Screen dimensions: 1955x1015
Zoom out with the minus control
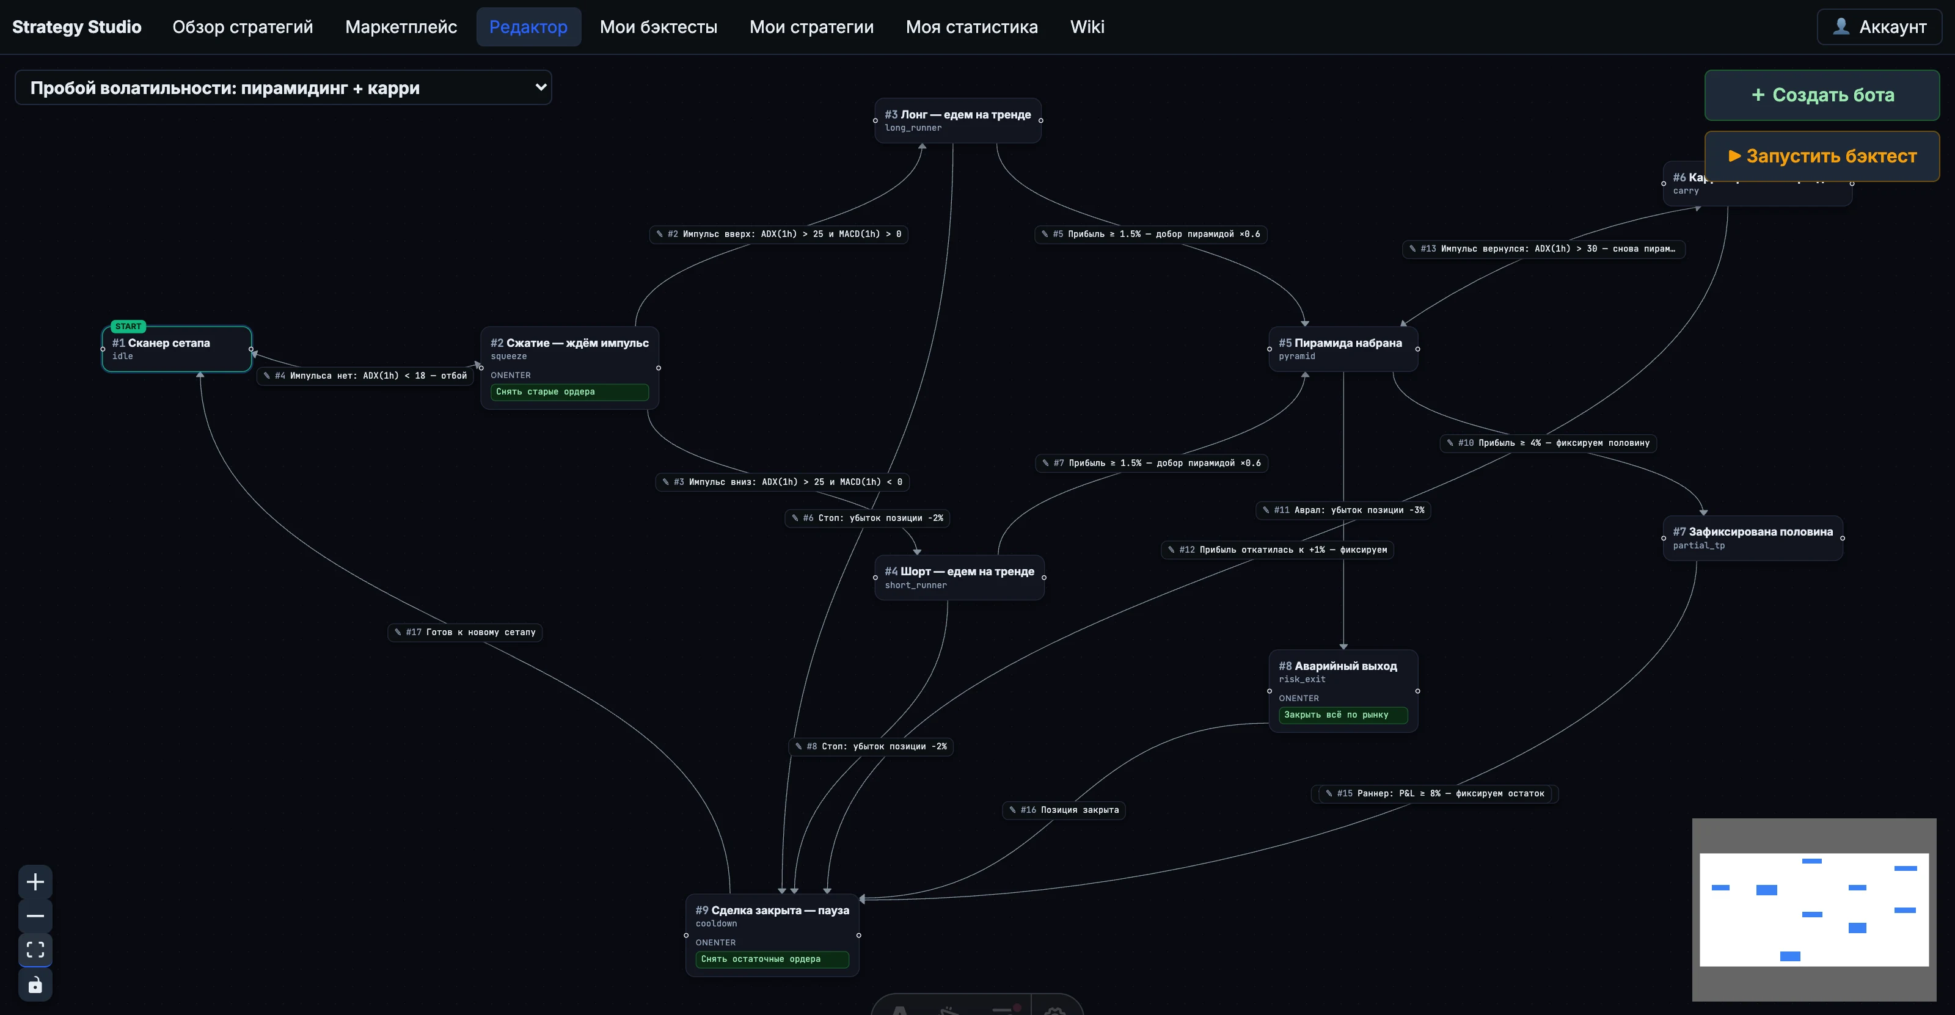coord(35,915)
